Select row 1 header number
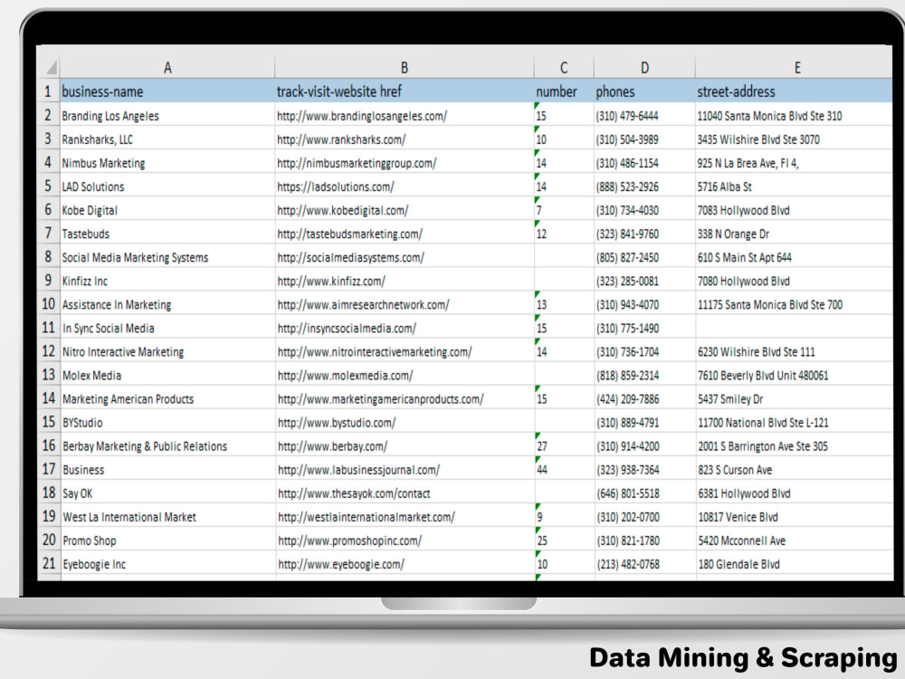The height and width of the screenshot is (679, 905). pyautogui.click(x=49, y=91)
